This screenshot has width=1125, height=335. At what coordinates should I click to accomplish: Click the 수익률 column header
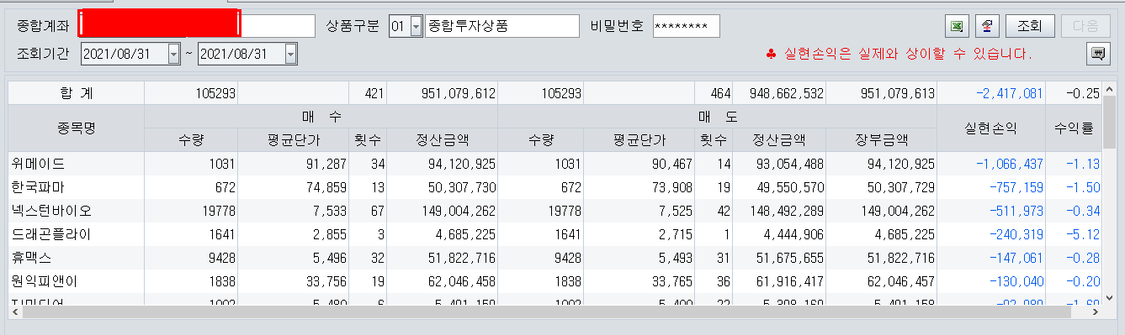pos(1074,128)
